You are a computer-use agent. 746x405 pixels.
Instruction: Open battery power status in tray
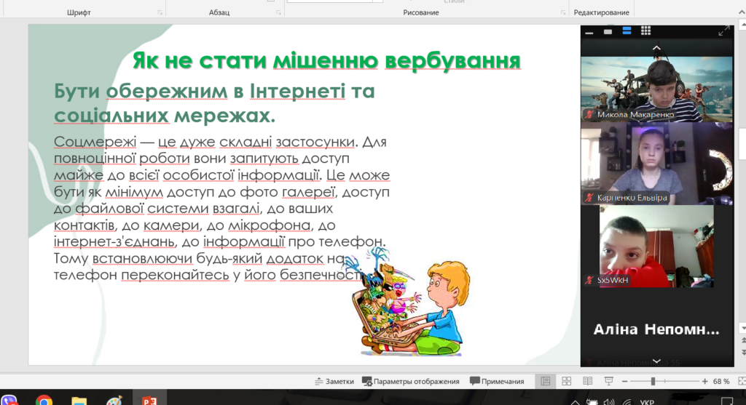[592, 402]
